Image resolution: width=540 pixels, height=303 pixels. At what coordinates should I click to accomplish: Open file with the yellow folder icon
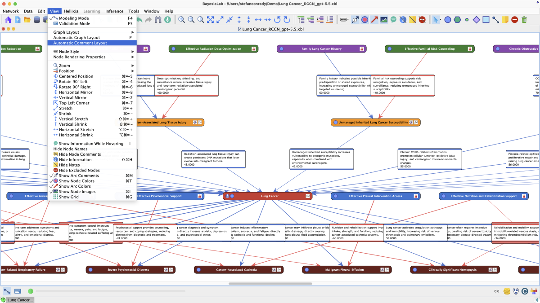coord(27,20)
